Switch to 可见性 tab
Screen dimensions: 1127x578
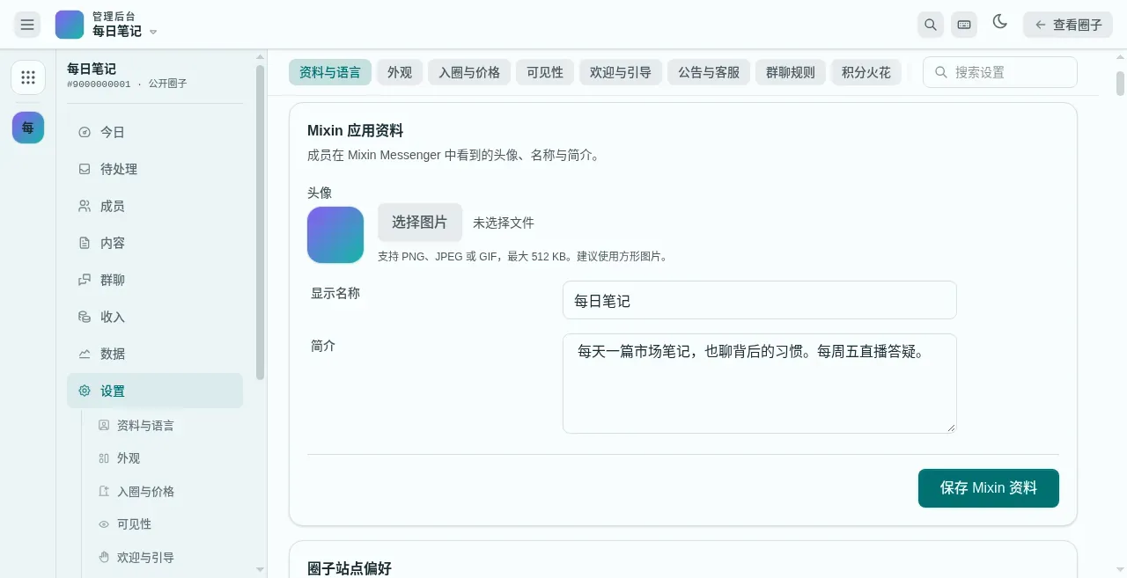click(545, 72)
